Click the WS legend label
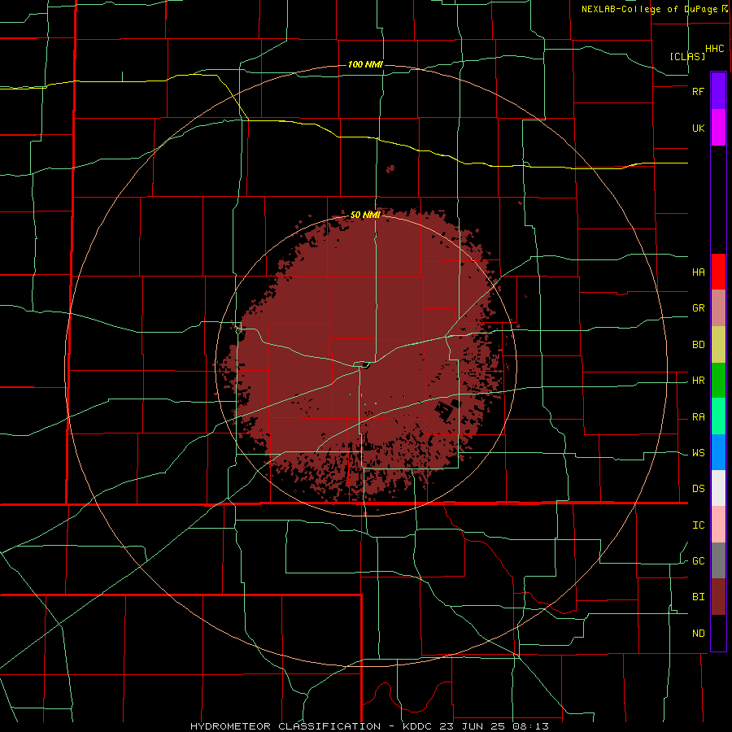Image resolution: width=732 pixels, height=732 pixels. point(699,453)
